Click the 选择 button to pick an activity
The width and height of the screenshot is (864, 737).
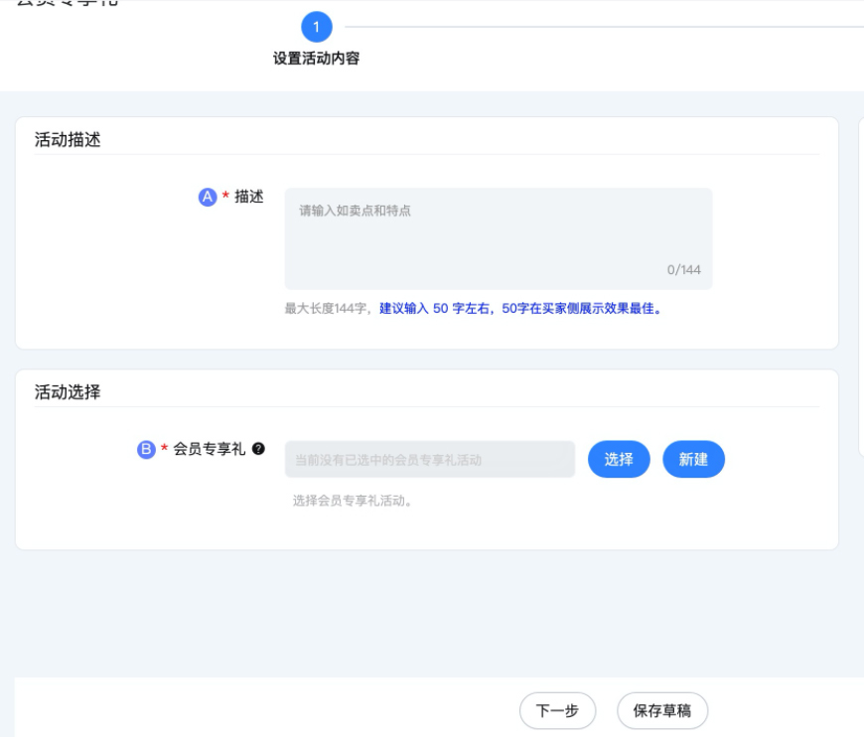[620, 458]
